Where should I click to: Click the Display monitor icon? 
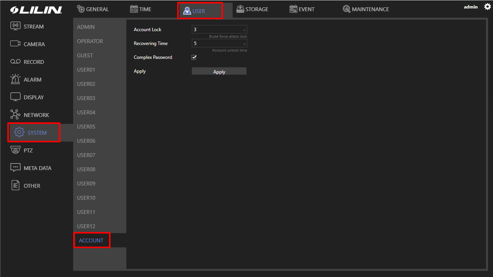pos(15,97)
